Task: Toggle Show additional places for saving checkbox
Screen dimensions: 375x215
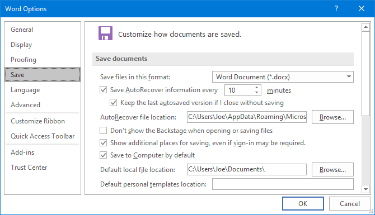Action: point(104,143)
